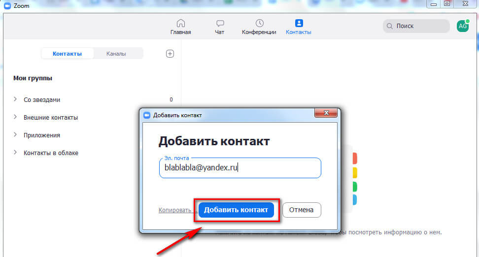Click the clock Конференции icon
The height and width of the screenshot is (257, 479).
tap(259, 23)
